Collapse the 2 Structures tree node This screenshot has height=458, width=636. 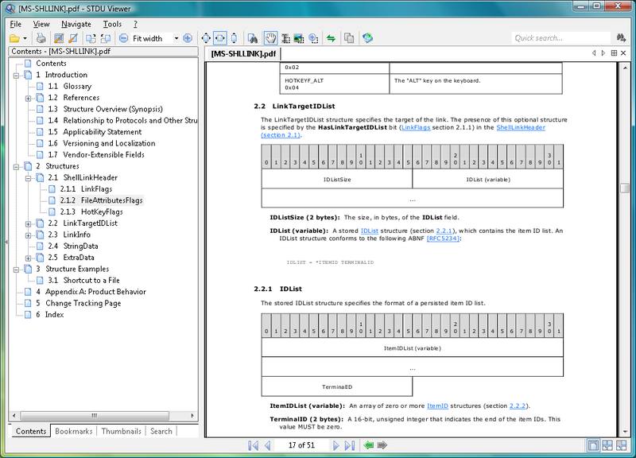tap(16, 167)
